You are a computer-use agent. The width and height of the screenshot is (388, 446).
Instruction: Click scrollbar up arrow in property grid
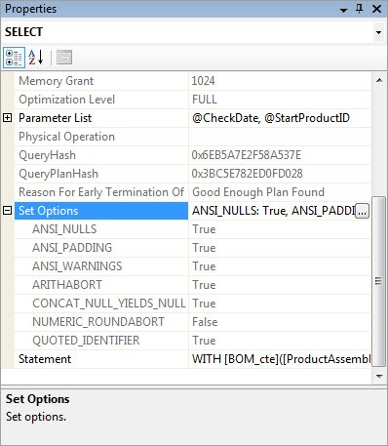click(x=379, y=80)
